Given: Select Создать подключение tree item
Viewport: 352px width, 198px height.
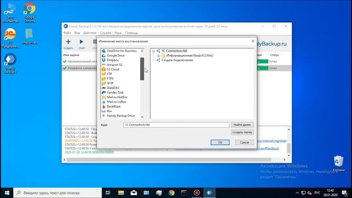Looking at the screenshot, I should click(x=177, y=60).
